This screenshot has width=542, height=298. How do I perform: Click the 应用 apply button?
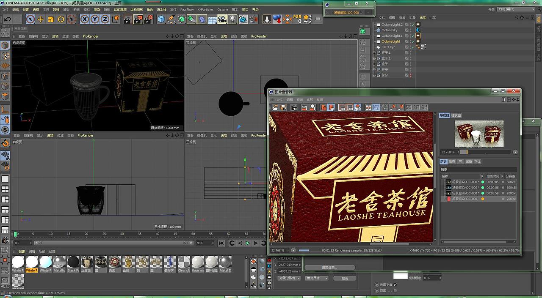[x=345, y=278]
